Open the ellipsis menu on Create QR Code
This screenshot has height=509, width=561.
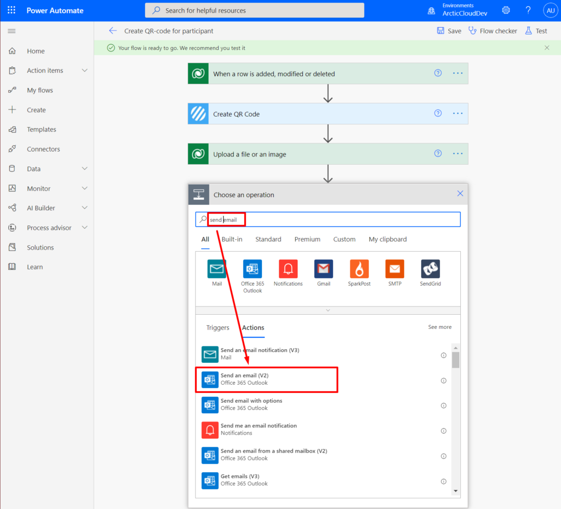point(457,113)
